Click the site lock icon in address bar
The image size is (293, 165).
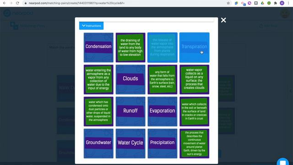26,3
